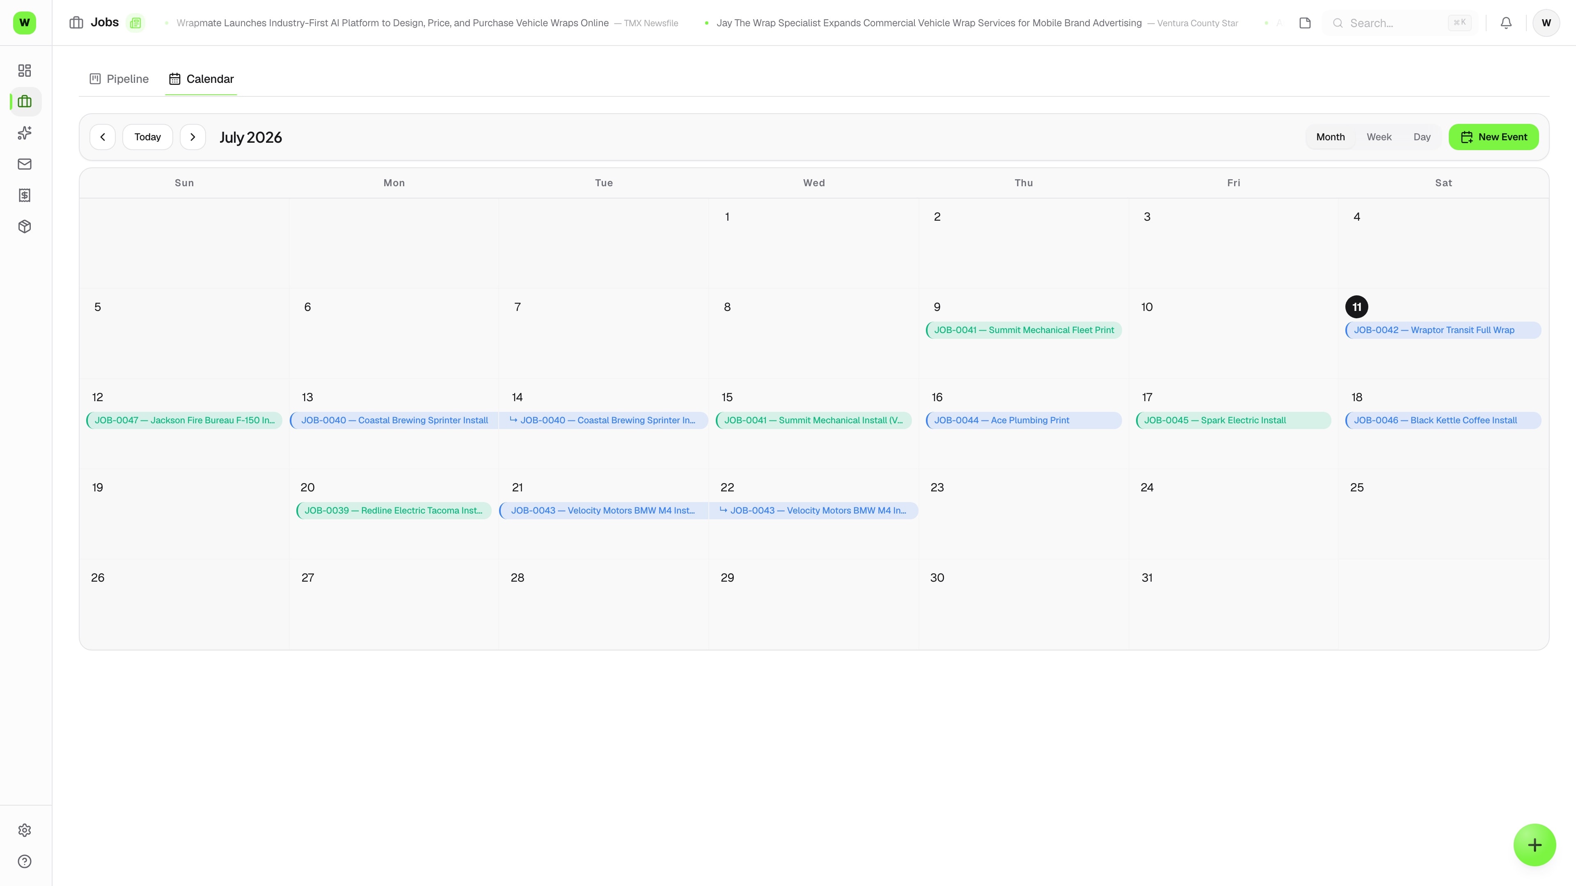The image size is (1576, 886).
Task: Open JOB-0044 Ace Plumbing Print event
Action: coord(1024,420)
